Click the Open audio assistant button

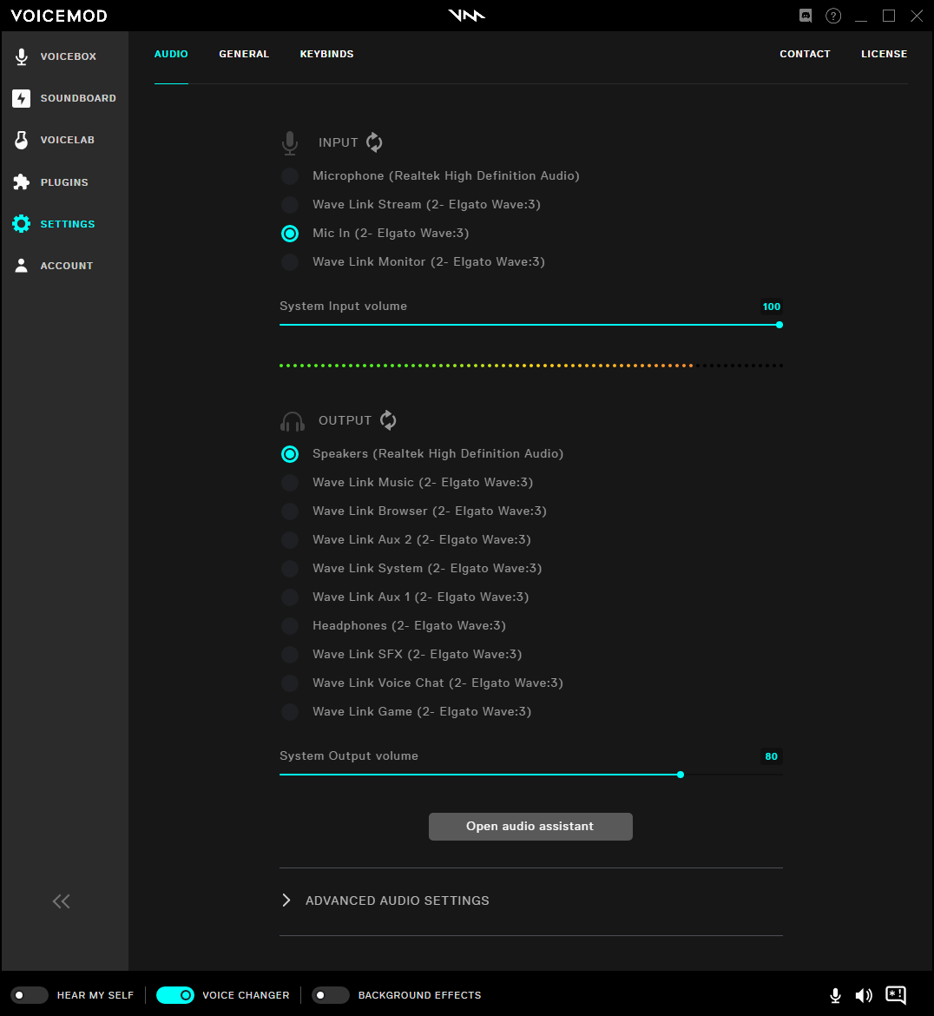(530, 827)
